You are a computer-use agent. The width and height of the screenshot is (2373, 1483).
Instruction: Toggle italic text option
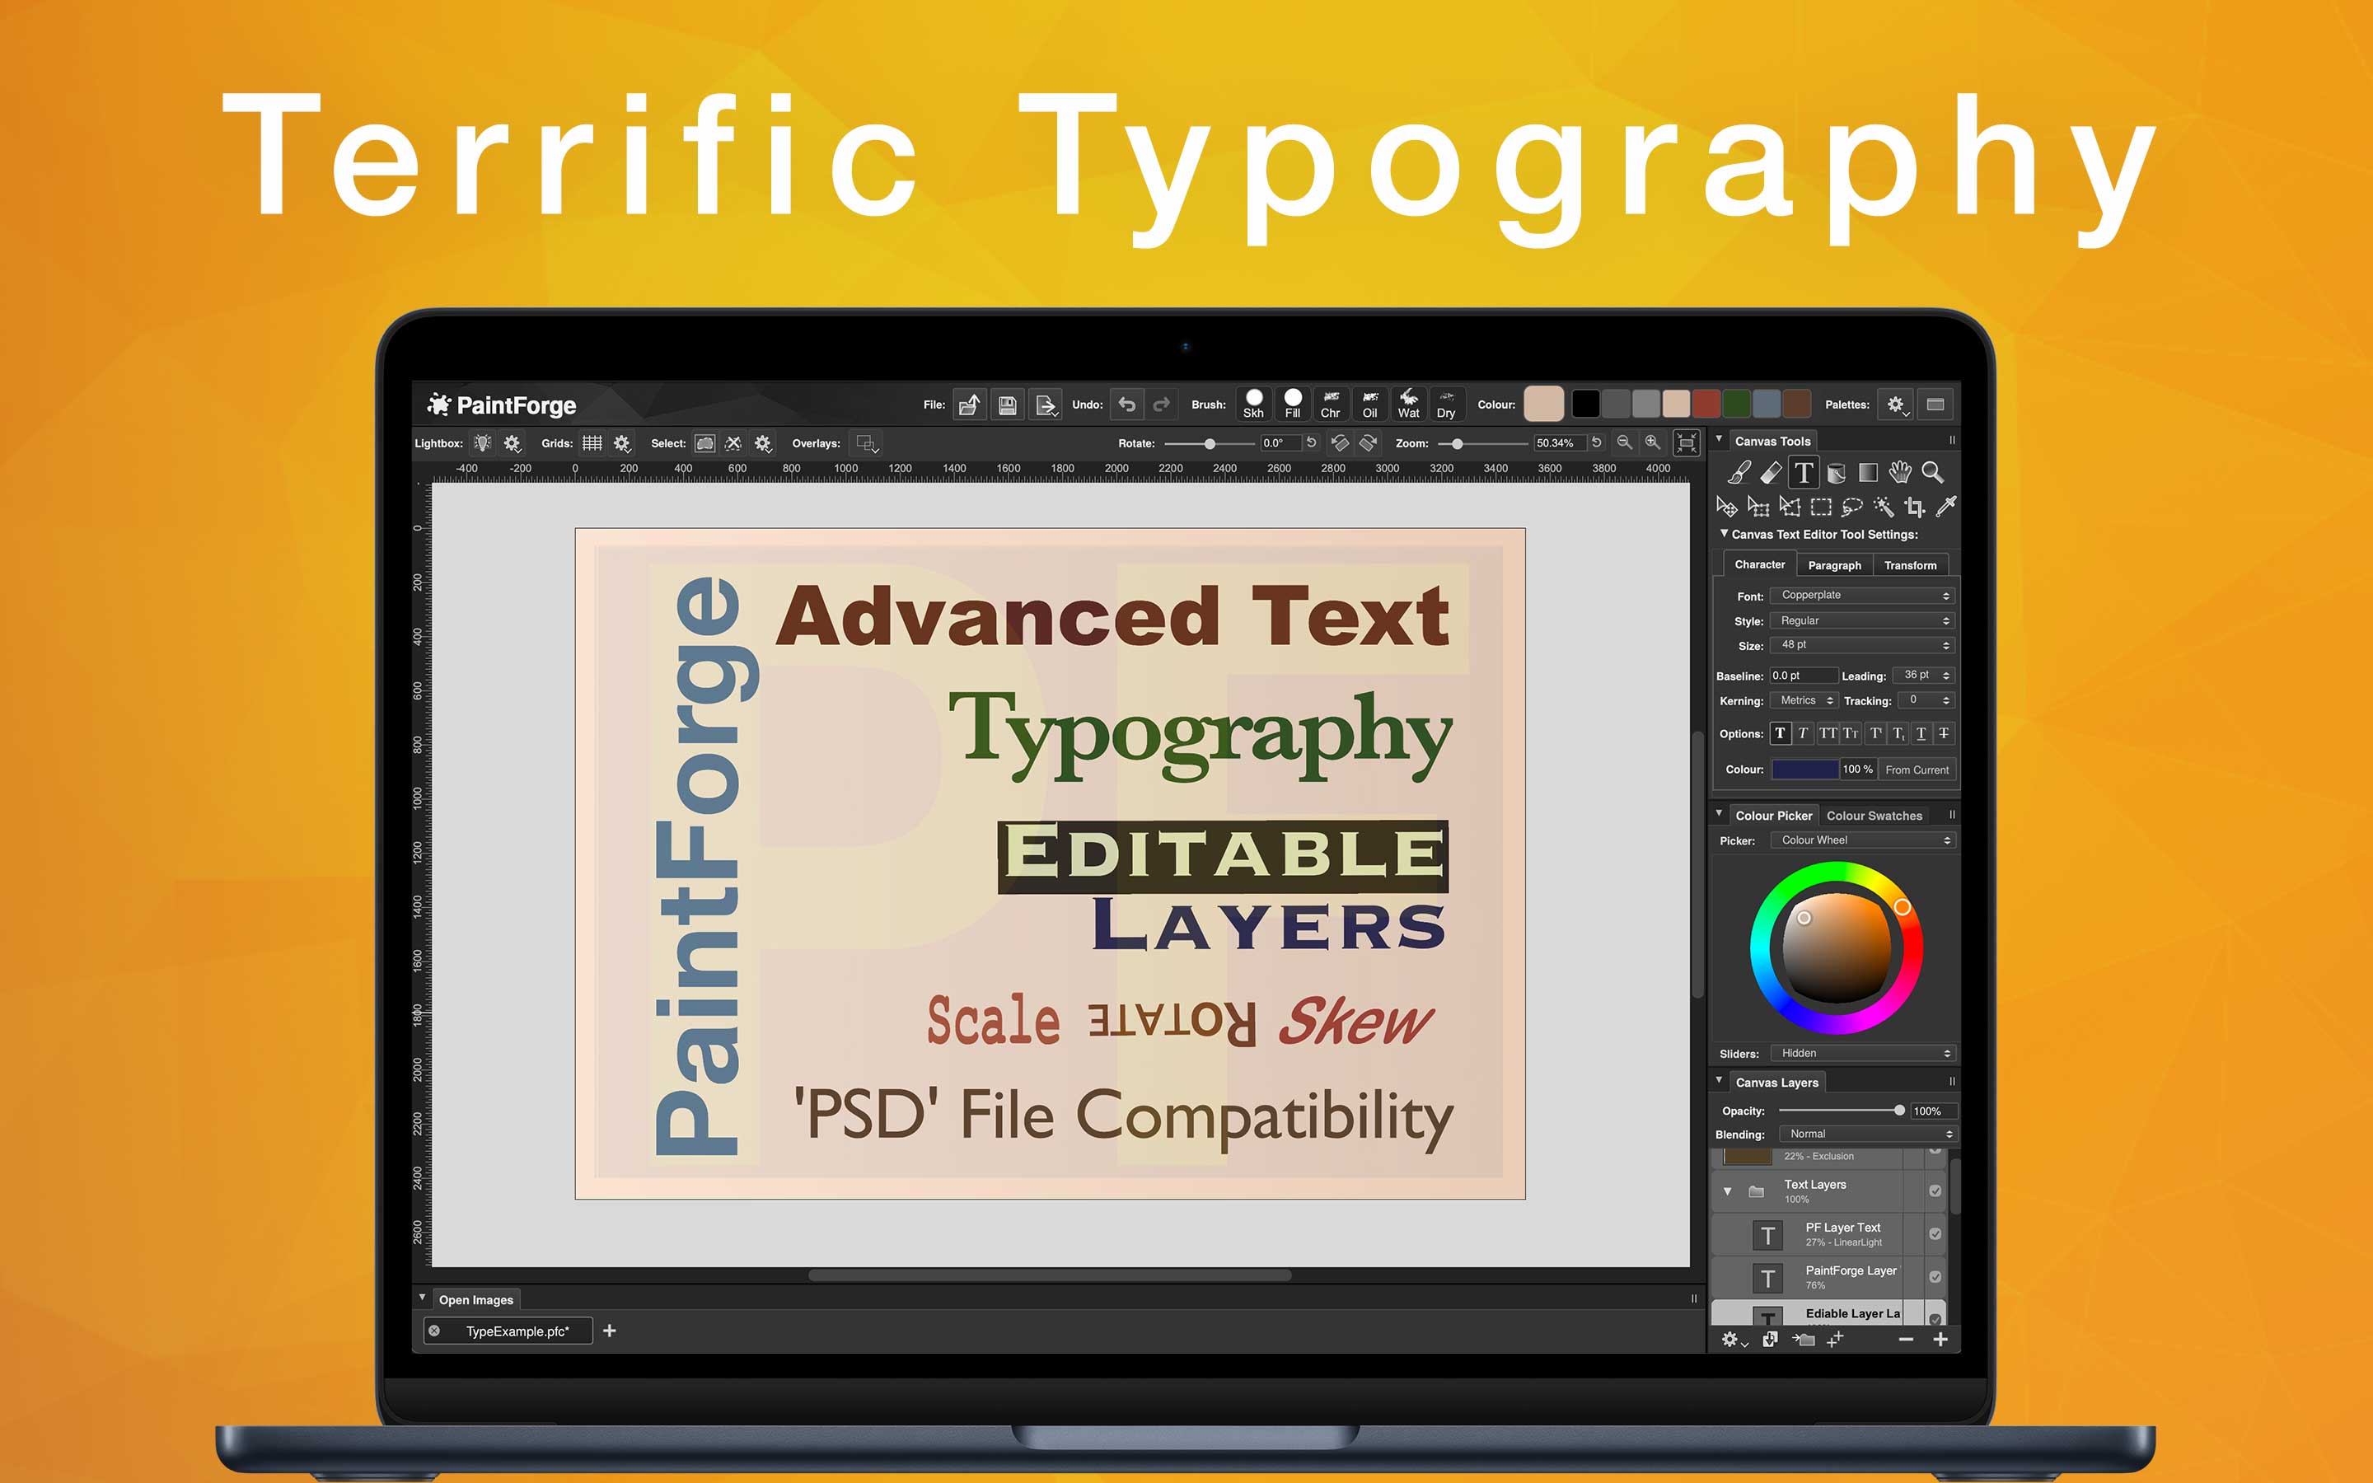click(x=1802, y=733)
